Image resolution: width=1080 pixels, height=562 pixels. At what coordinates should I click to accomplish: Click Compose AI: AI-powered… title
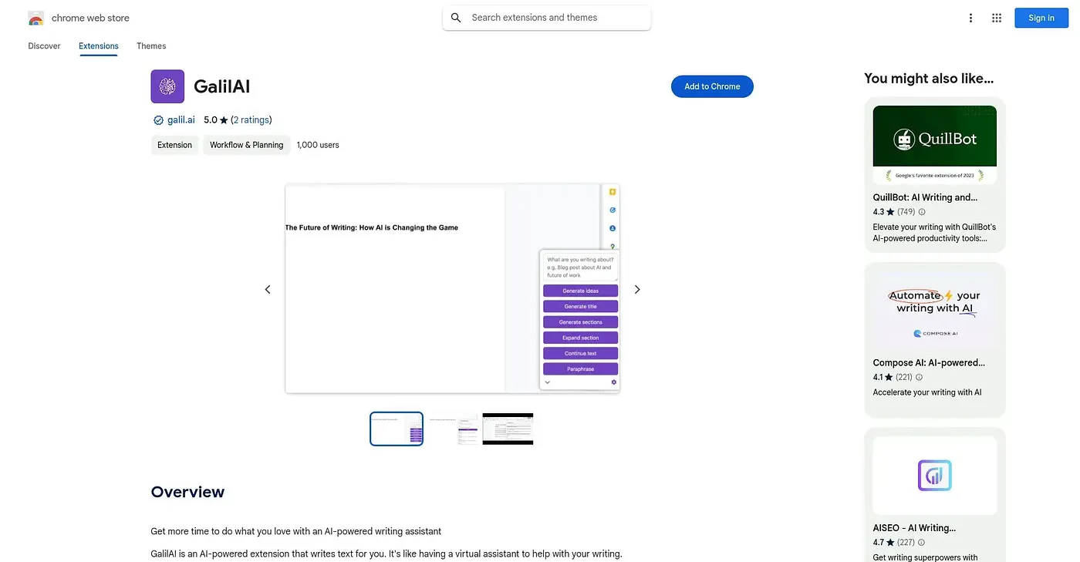(x=929, y=362)
